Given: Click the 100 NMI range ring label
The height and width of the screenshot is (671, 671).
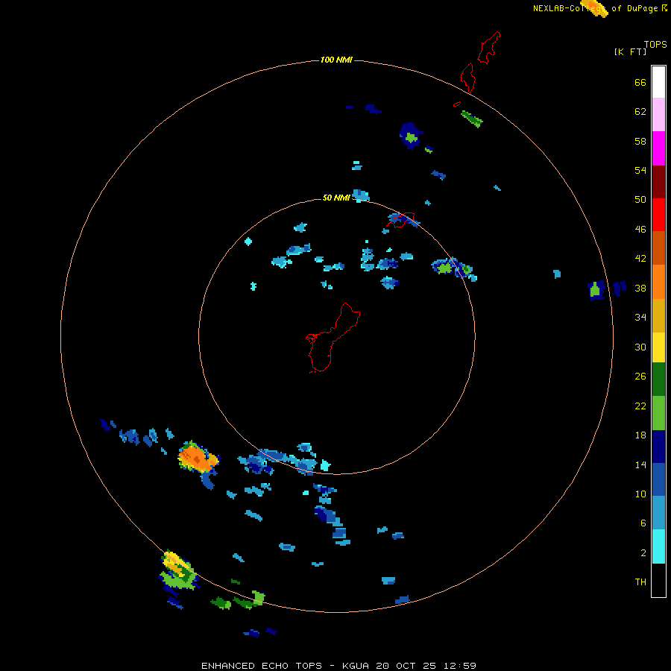Looking at the screenshot, I should 336,60.
